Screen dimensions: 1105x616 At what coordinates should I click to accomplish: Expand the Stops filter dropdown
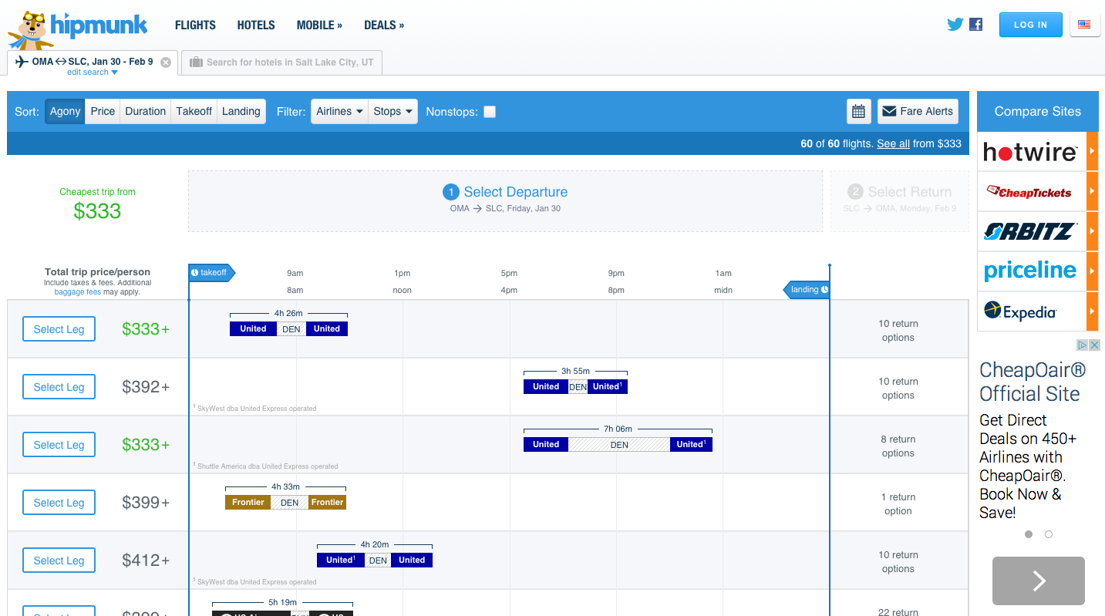tap(393, 112)
